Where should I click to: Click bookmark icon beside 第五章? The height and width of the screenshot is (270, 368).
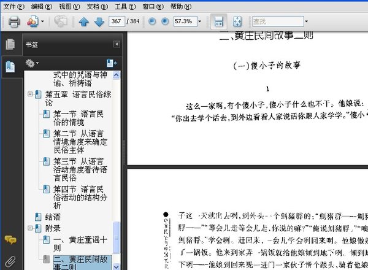point(38,94)
